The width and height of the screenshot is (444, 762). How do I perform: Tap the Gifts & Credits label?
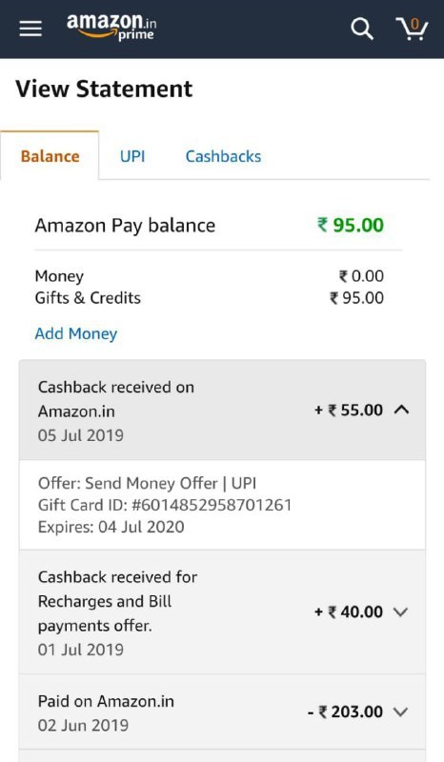tap(88, 297)
